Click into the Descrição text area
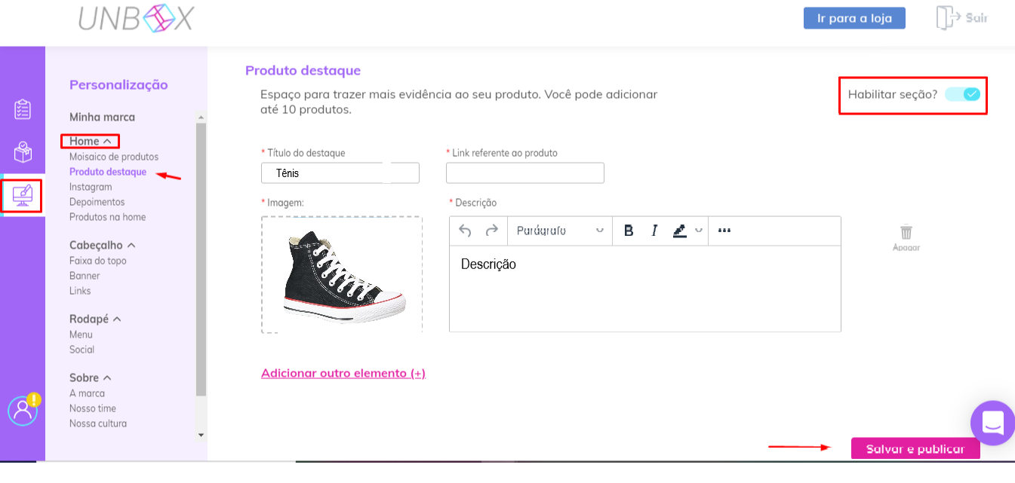This screenshot has height=483, width=1015. pyautogui.click(x=645, y=289)
